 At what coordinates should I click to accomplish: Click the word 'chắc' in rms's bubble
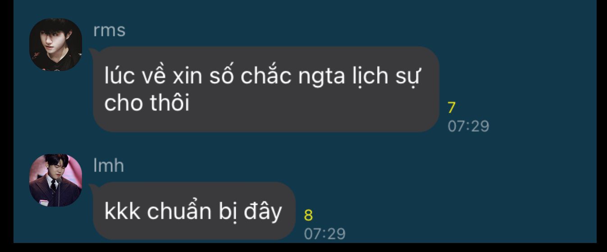click(266, 77)
